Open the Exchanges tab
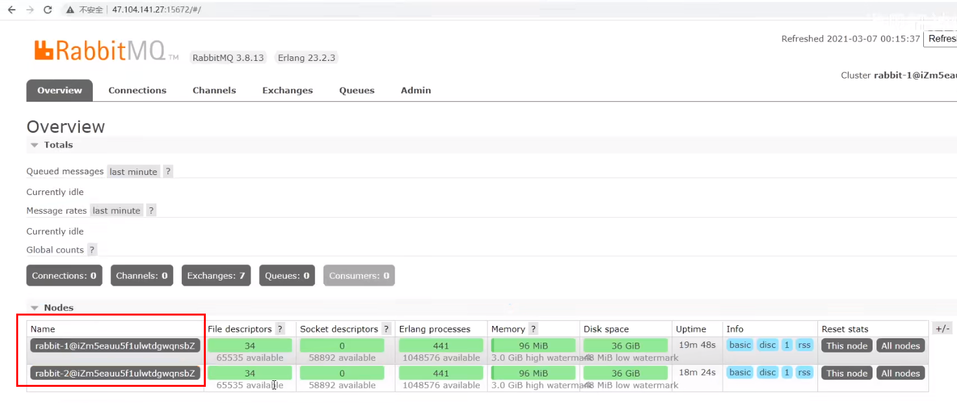 coord(288,90)
